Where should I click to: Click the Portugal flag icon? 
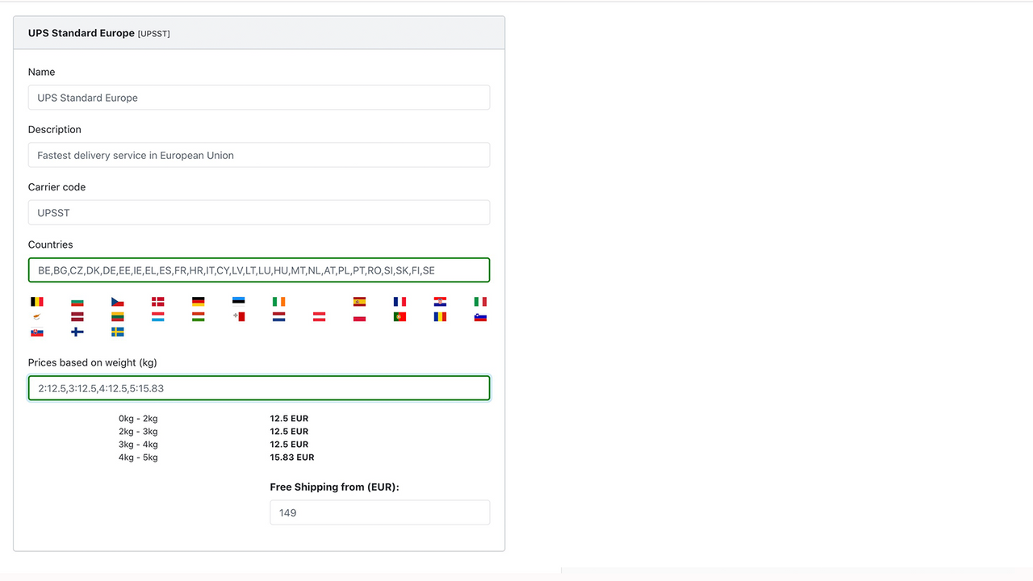coord(399,317)
